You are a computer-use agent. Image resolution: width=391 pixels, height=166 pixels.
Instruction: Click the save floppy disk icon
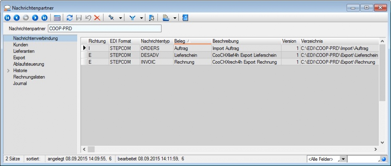(79, 18)
